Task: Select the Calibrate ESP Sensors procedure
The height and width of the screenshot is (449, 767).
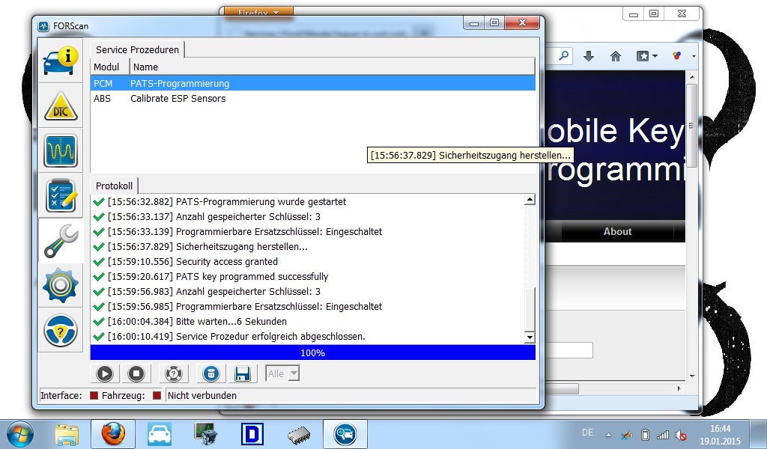Action: click(x=178, y=98)
